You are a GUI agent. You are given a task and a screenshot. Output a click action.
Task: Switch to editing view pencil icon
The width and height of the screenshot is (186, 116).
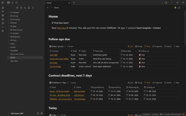tap(179, 7)
